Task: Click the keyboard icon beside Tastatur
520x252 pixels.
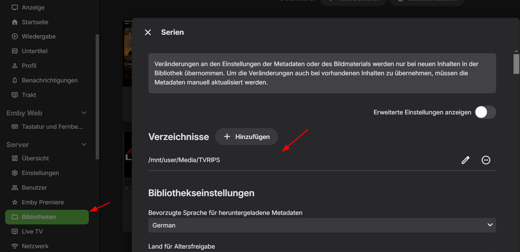Action: [x=15, y=127]
